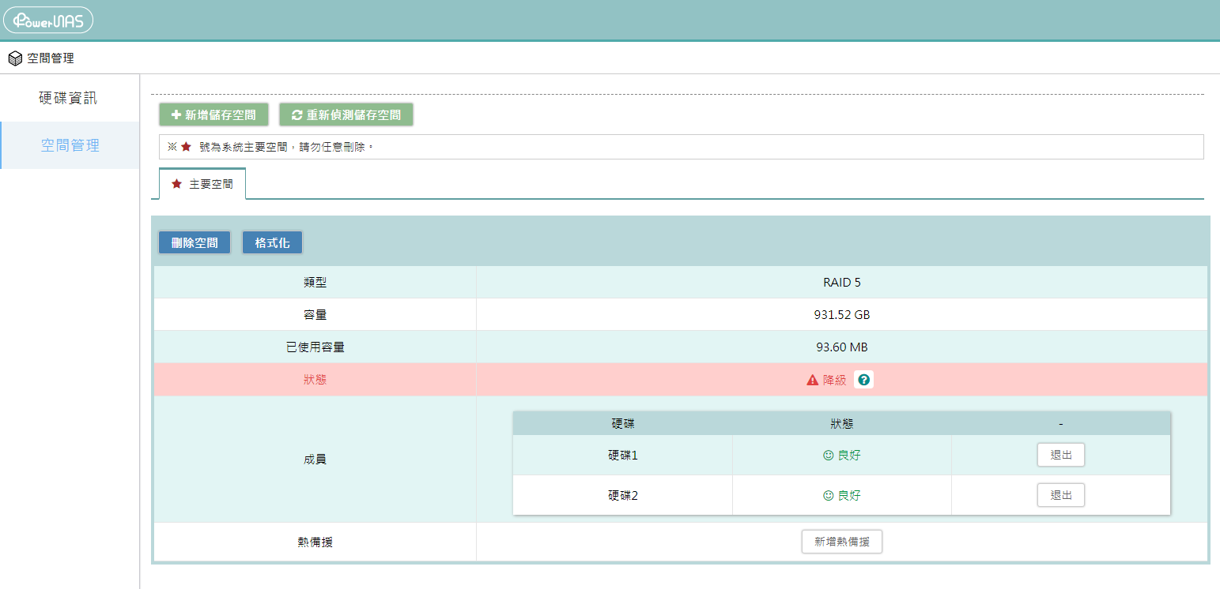Click the 刪除空間 button
Viewport: 1220px width, 589px height.
click(x=195, y=242)
